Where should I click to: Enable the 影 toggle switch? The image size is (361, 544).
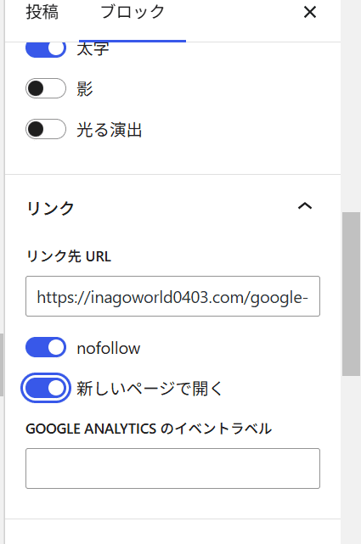click(46, 88)
